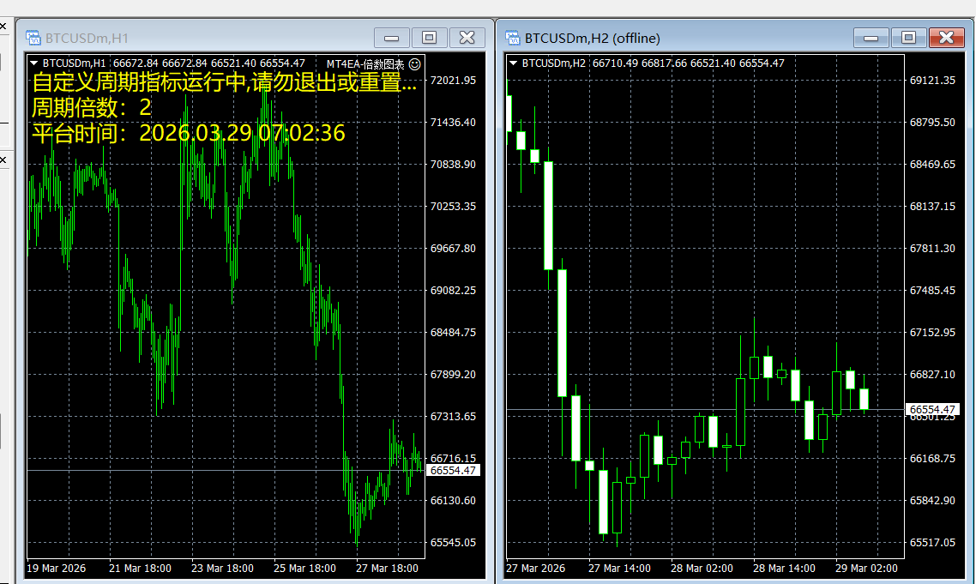The height and width of the screenshot is (584, 976).
Task: Click the 66554.47 price tag on H1 chart
Action: pos(453,471)
